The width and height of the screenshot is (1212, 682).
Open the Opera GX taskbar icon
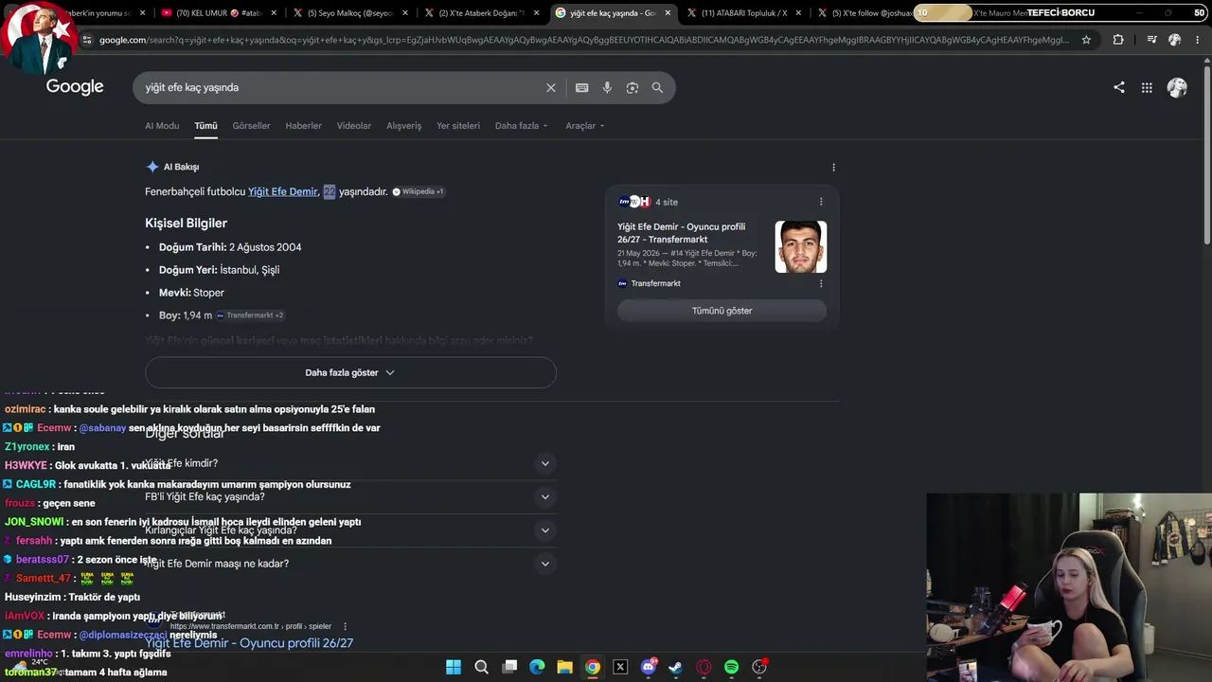point(704,667)
